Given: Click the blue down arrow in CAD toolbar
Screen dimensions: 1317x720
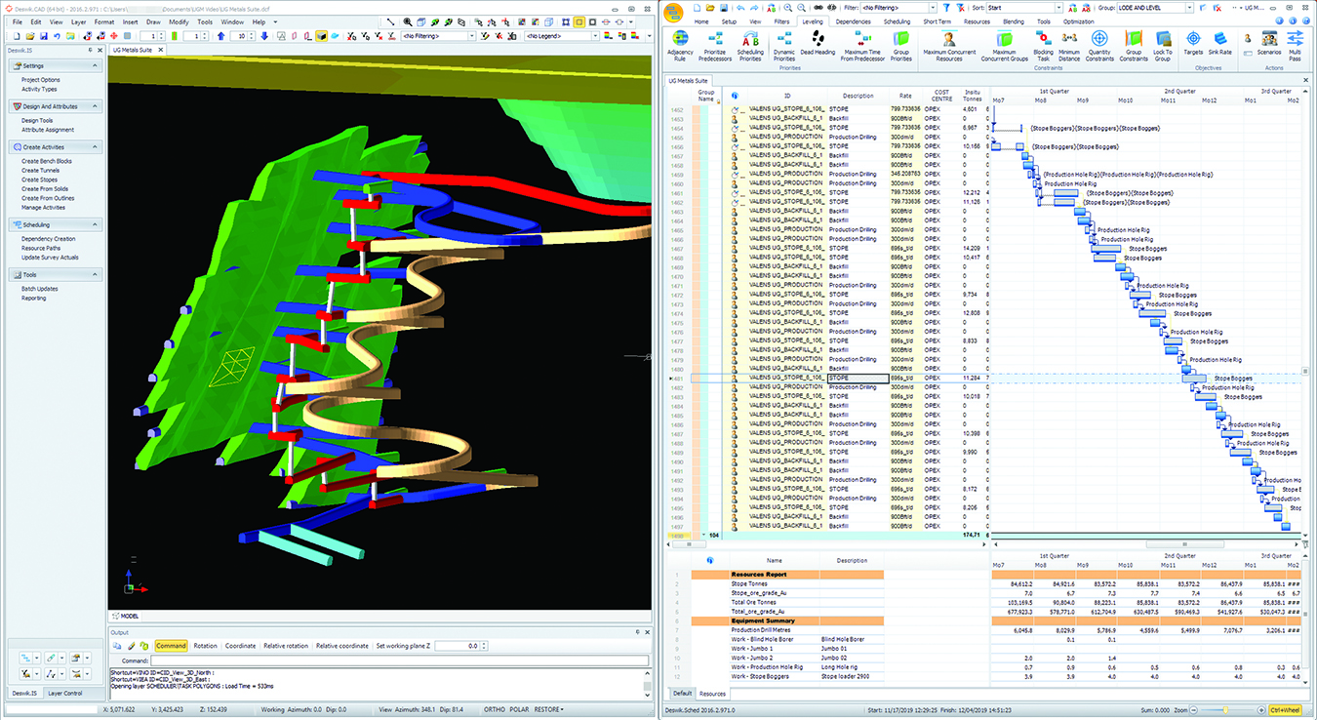Looking at the screenshot, I should [265, 36].
